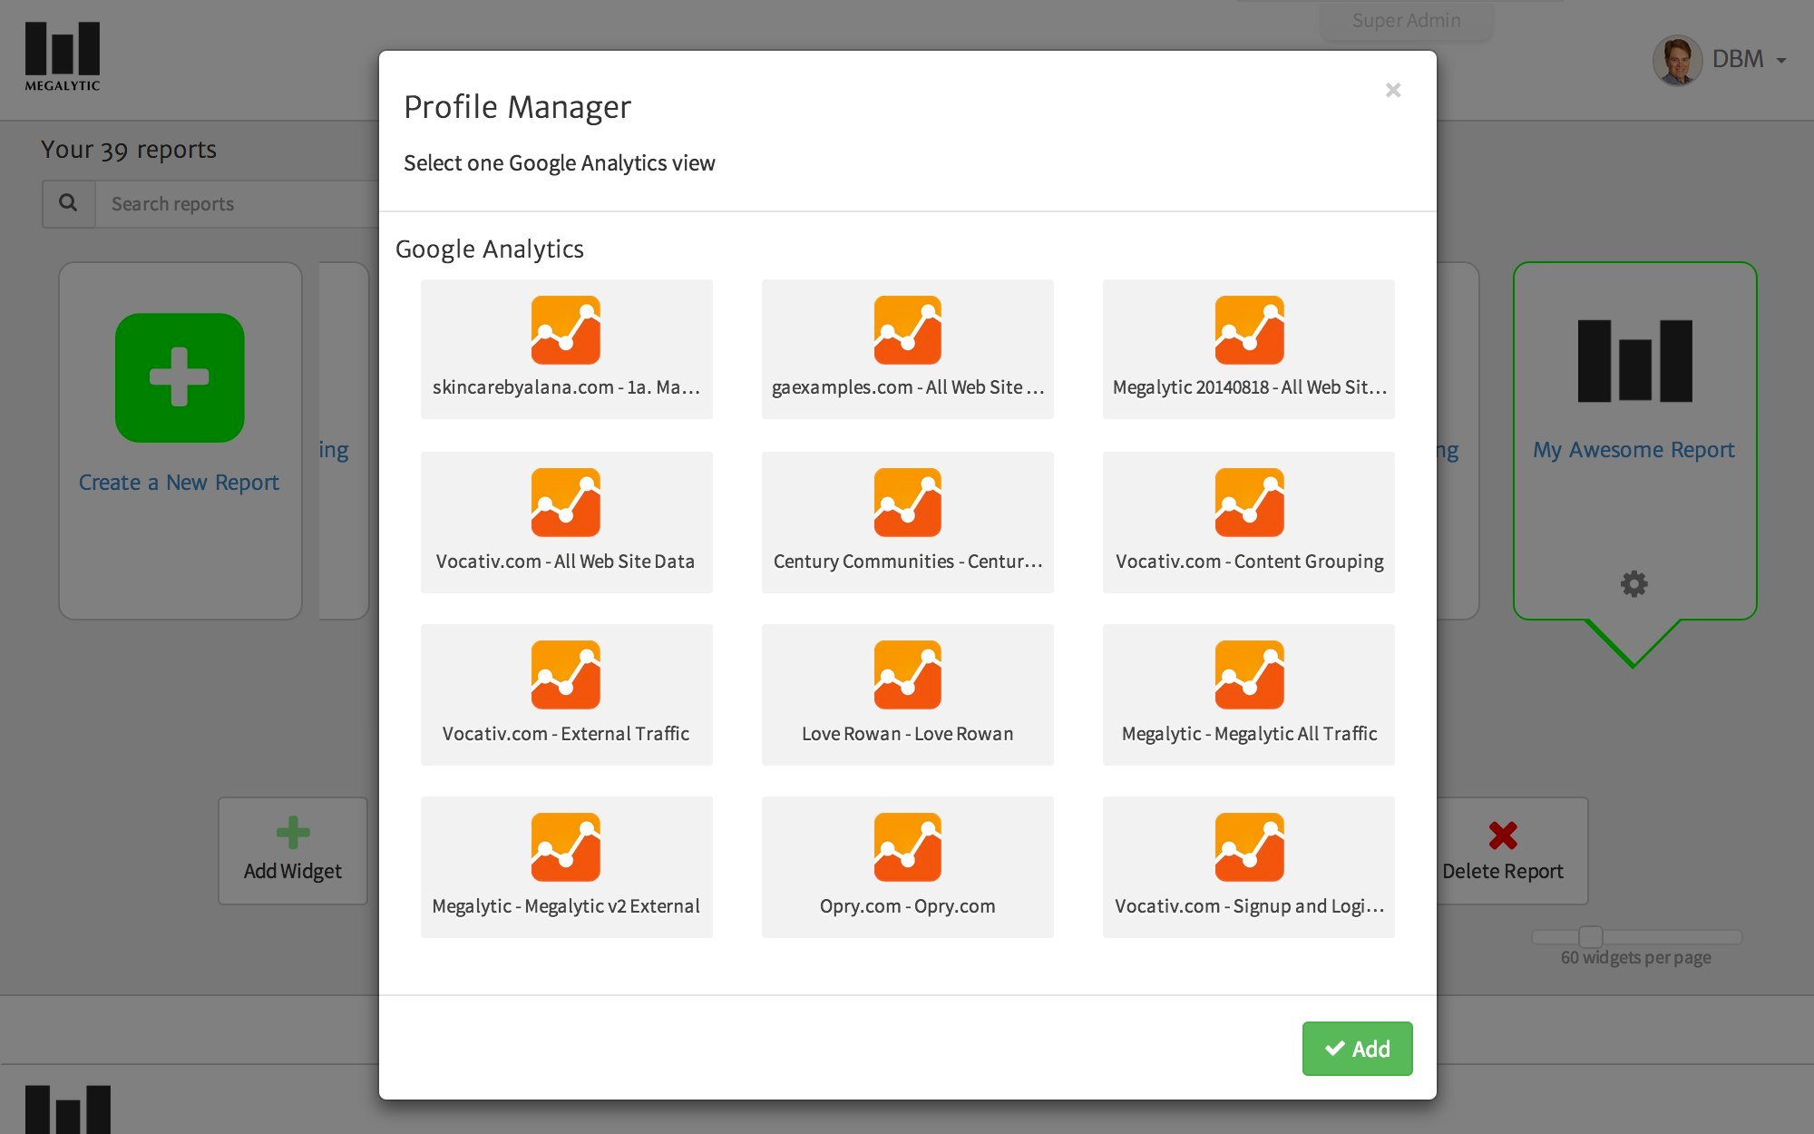Screen dimensions: 1814x1134
Task: Click the Vocativ.com - Content Grouping label
Action: point(1250,562)
